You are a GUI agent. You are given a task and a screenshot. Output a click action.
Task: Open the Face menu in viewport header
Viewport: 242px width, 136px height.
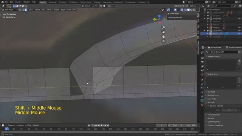[69, 10]
